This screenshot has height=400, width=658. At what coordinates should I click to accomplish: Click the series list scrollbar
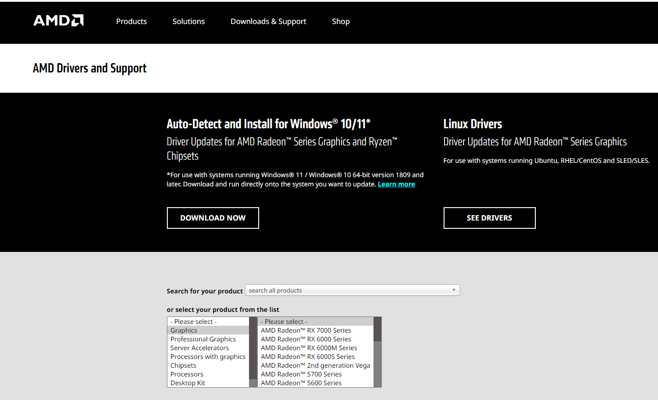click(x=377, y=352)
